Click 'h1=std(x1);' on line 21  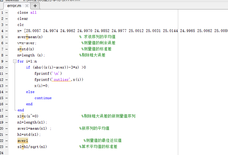tap(29, 134)
